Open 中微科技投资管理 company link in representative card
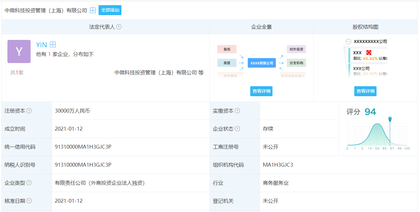Screen dimensions: 420x212 coord(156,73)
